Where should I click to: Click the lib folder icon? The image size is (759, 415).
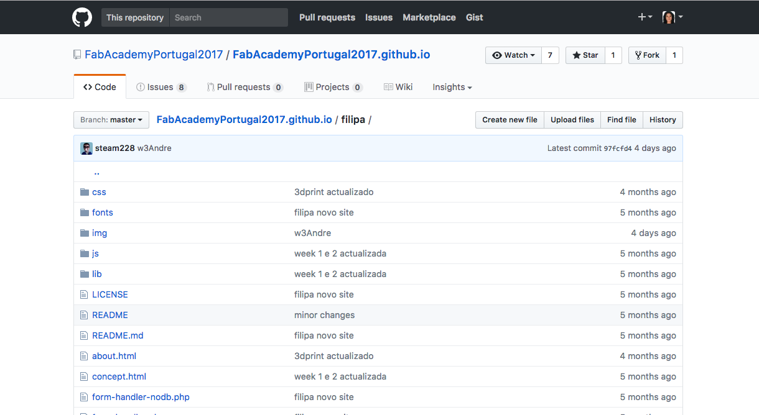coord(85,274)
